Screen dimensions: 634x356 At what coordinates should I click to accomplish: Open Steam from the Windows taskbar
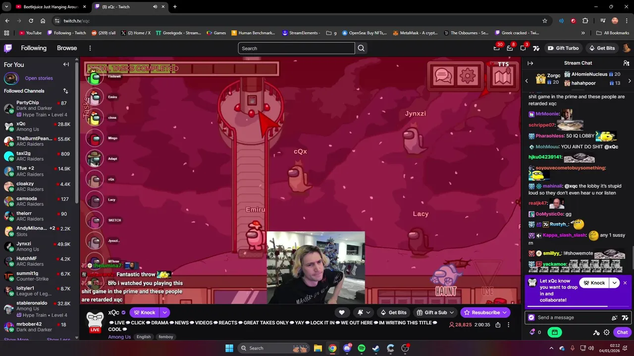[x=376, y=348]
